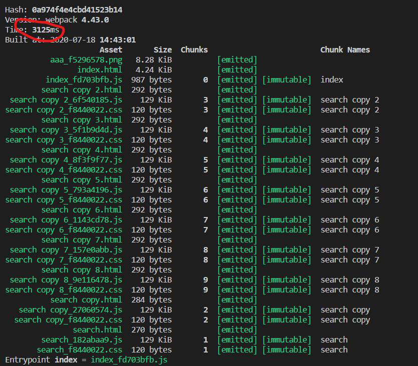
Task: Click the 987 bytes size value
Action: click(x=151, y=80)
